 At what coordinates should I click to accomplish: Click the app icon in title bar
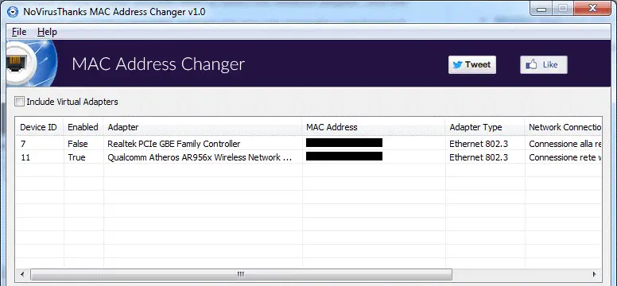[13, 12]
